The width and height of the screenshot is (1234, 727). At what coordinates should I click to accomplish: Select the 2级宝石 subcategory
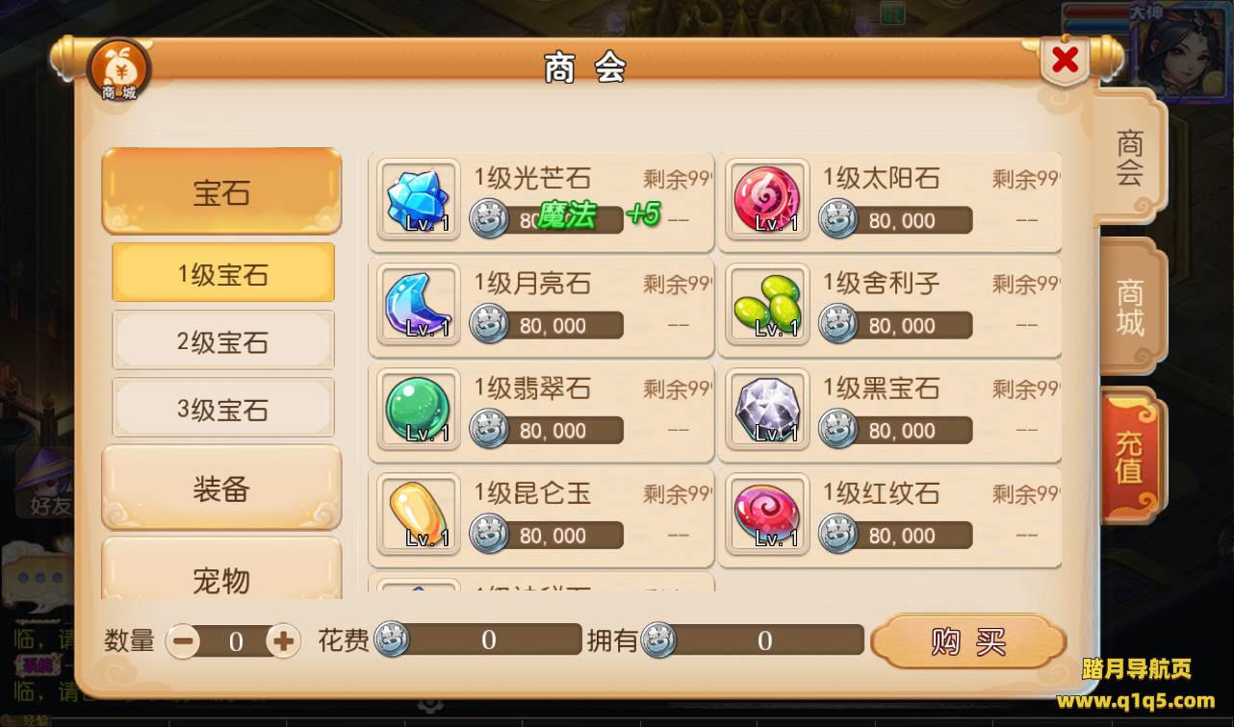coord(223,340)
